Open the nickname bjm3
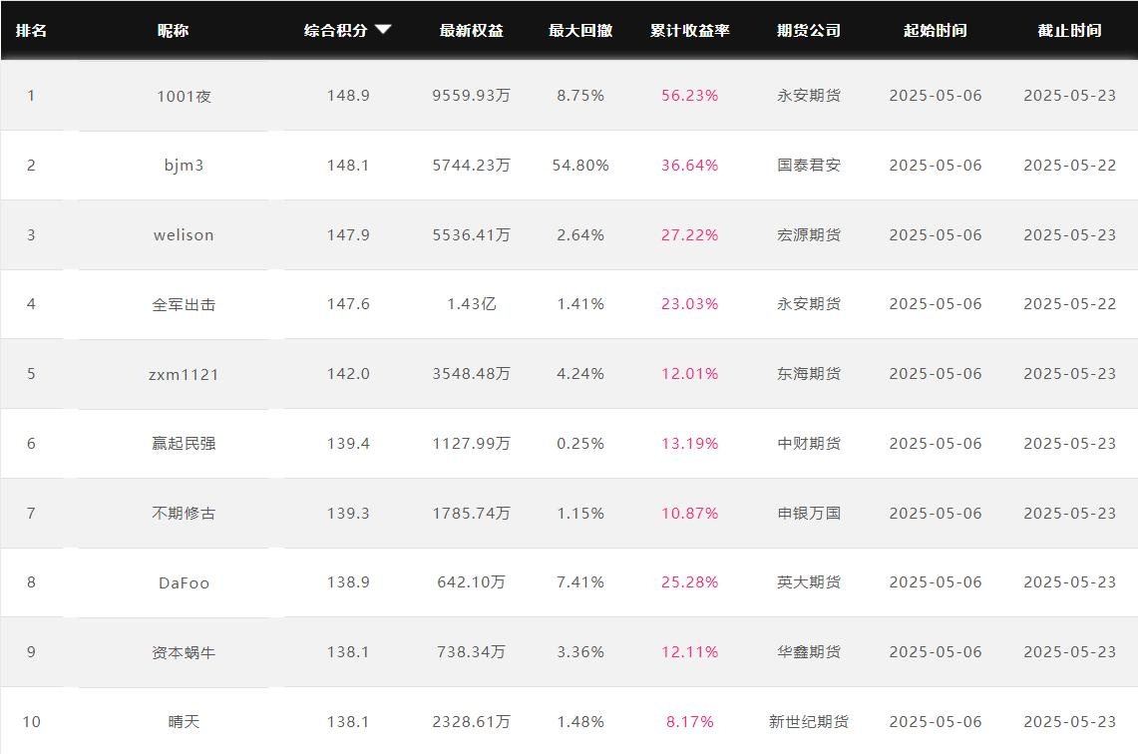This screenshot has height=754, width=1138. (184, 166)
